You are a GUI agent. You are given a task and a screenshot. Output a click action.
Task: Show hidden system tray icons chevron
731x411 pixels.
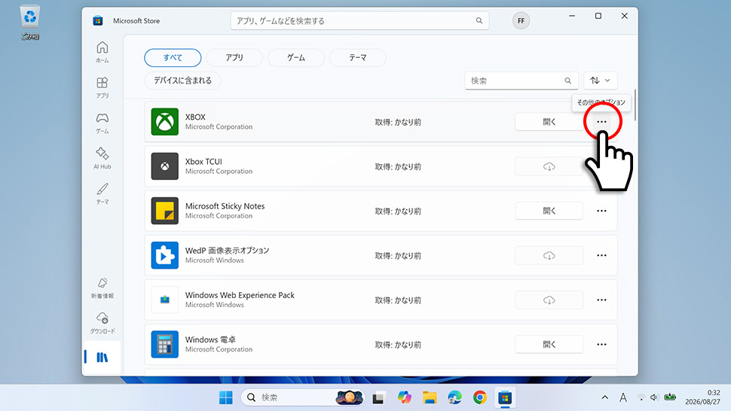point(604,397)
